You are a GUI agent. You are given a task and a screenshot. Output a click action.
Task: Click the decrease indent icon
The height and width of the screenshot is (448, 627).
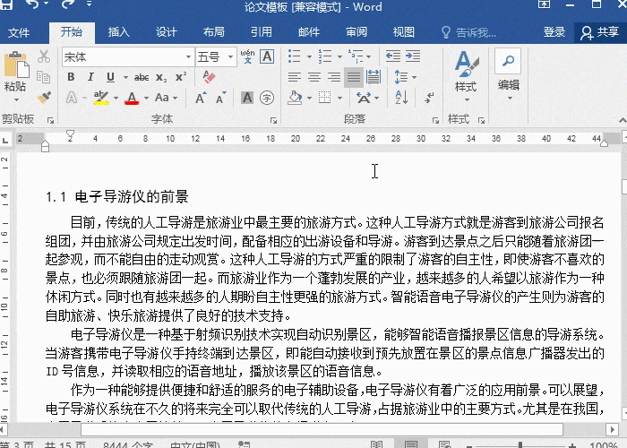point(393,56)
